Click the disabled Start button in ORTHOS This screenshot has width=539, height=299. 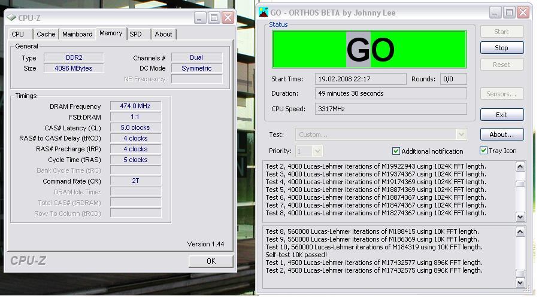(x=501, y=32)
